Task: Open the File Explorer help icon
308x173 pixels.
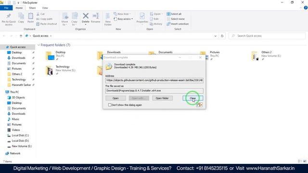Action: (306, 8)
